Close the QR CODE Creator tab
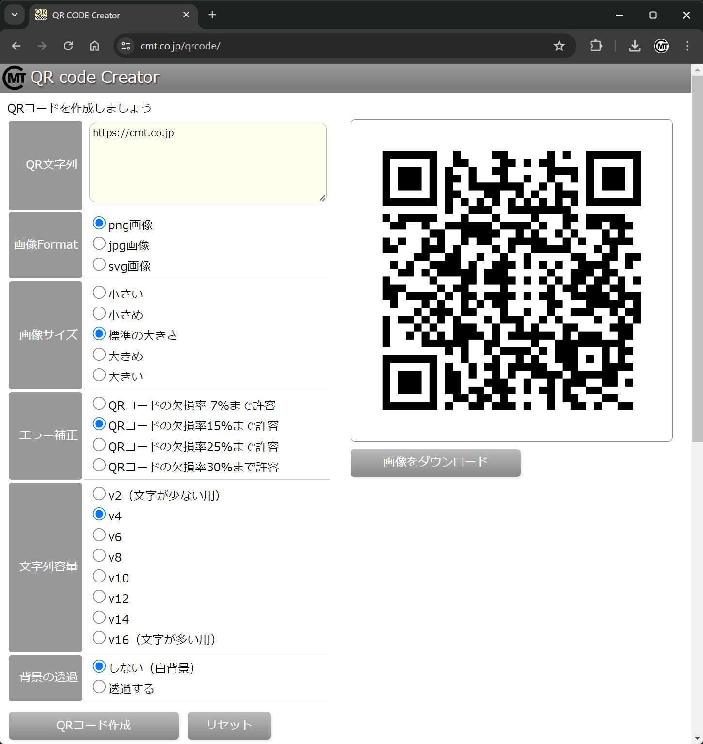 click(x=186, y=15)
